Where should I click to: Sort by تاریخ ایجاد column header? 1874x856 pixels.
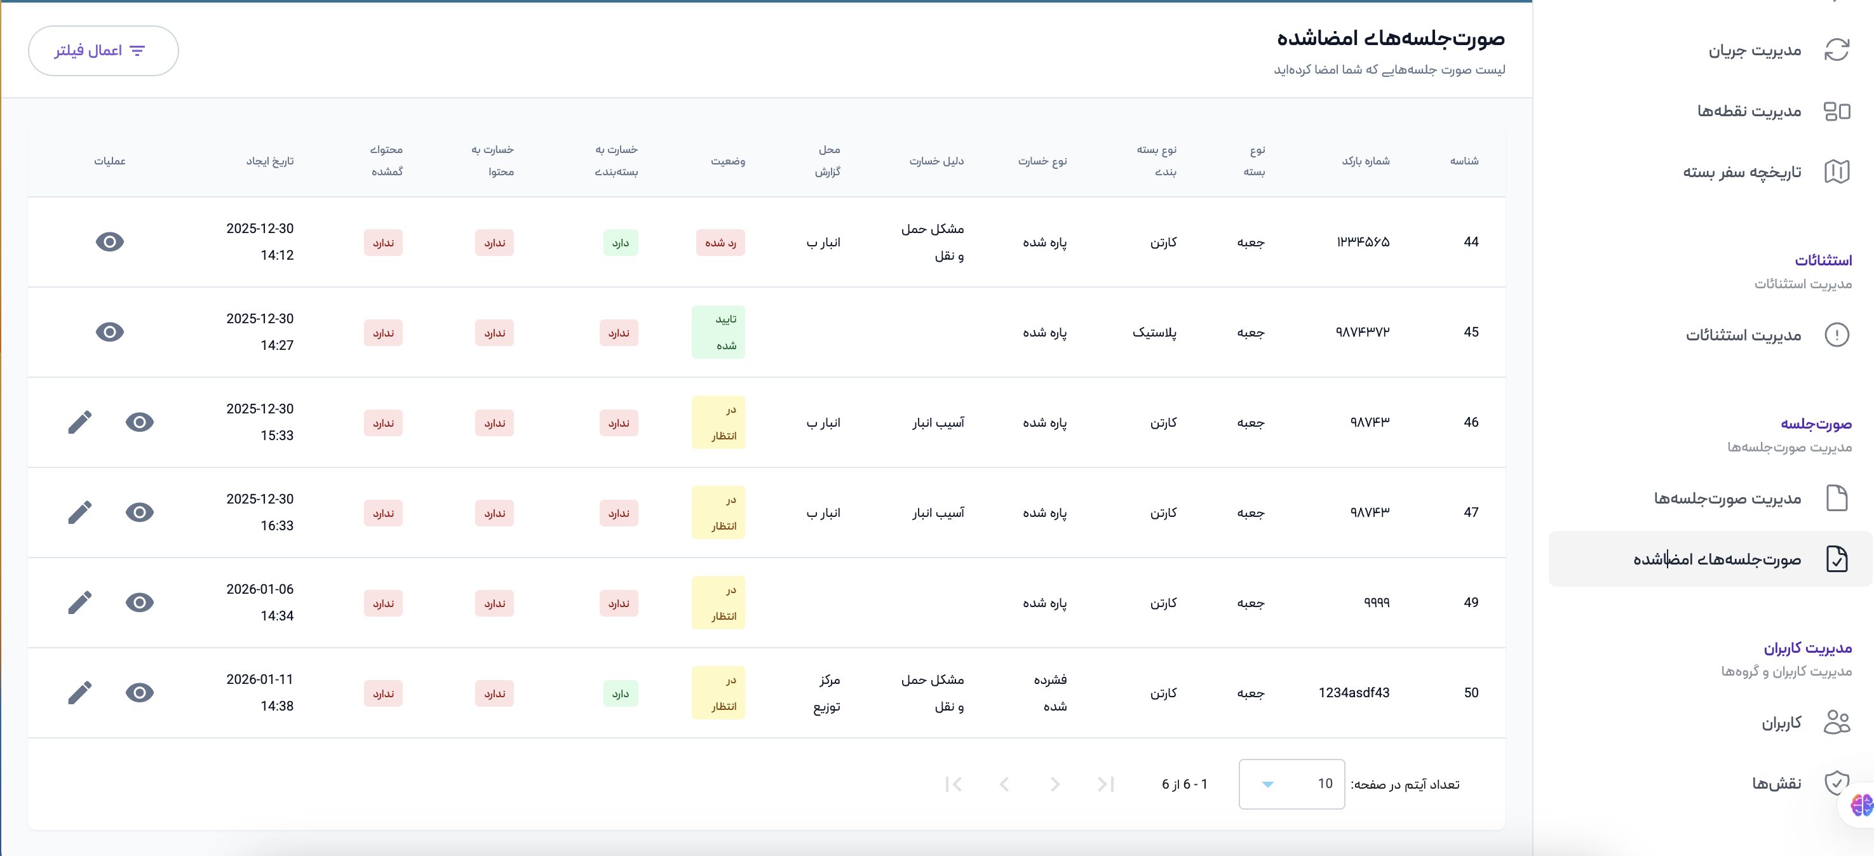tap(270, 161)
